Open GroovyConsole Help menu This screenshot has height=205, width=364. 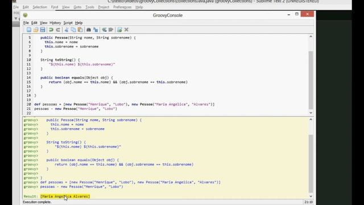tap(78, 23)
